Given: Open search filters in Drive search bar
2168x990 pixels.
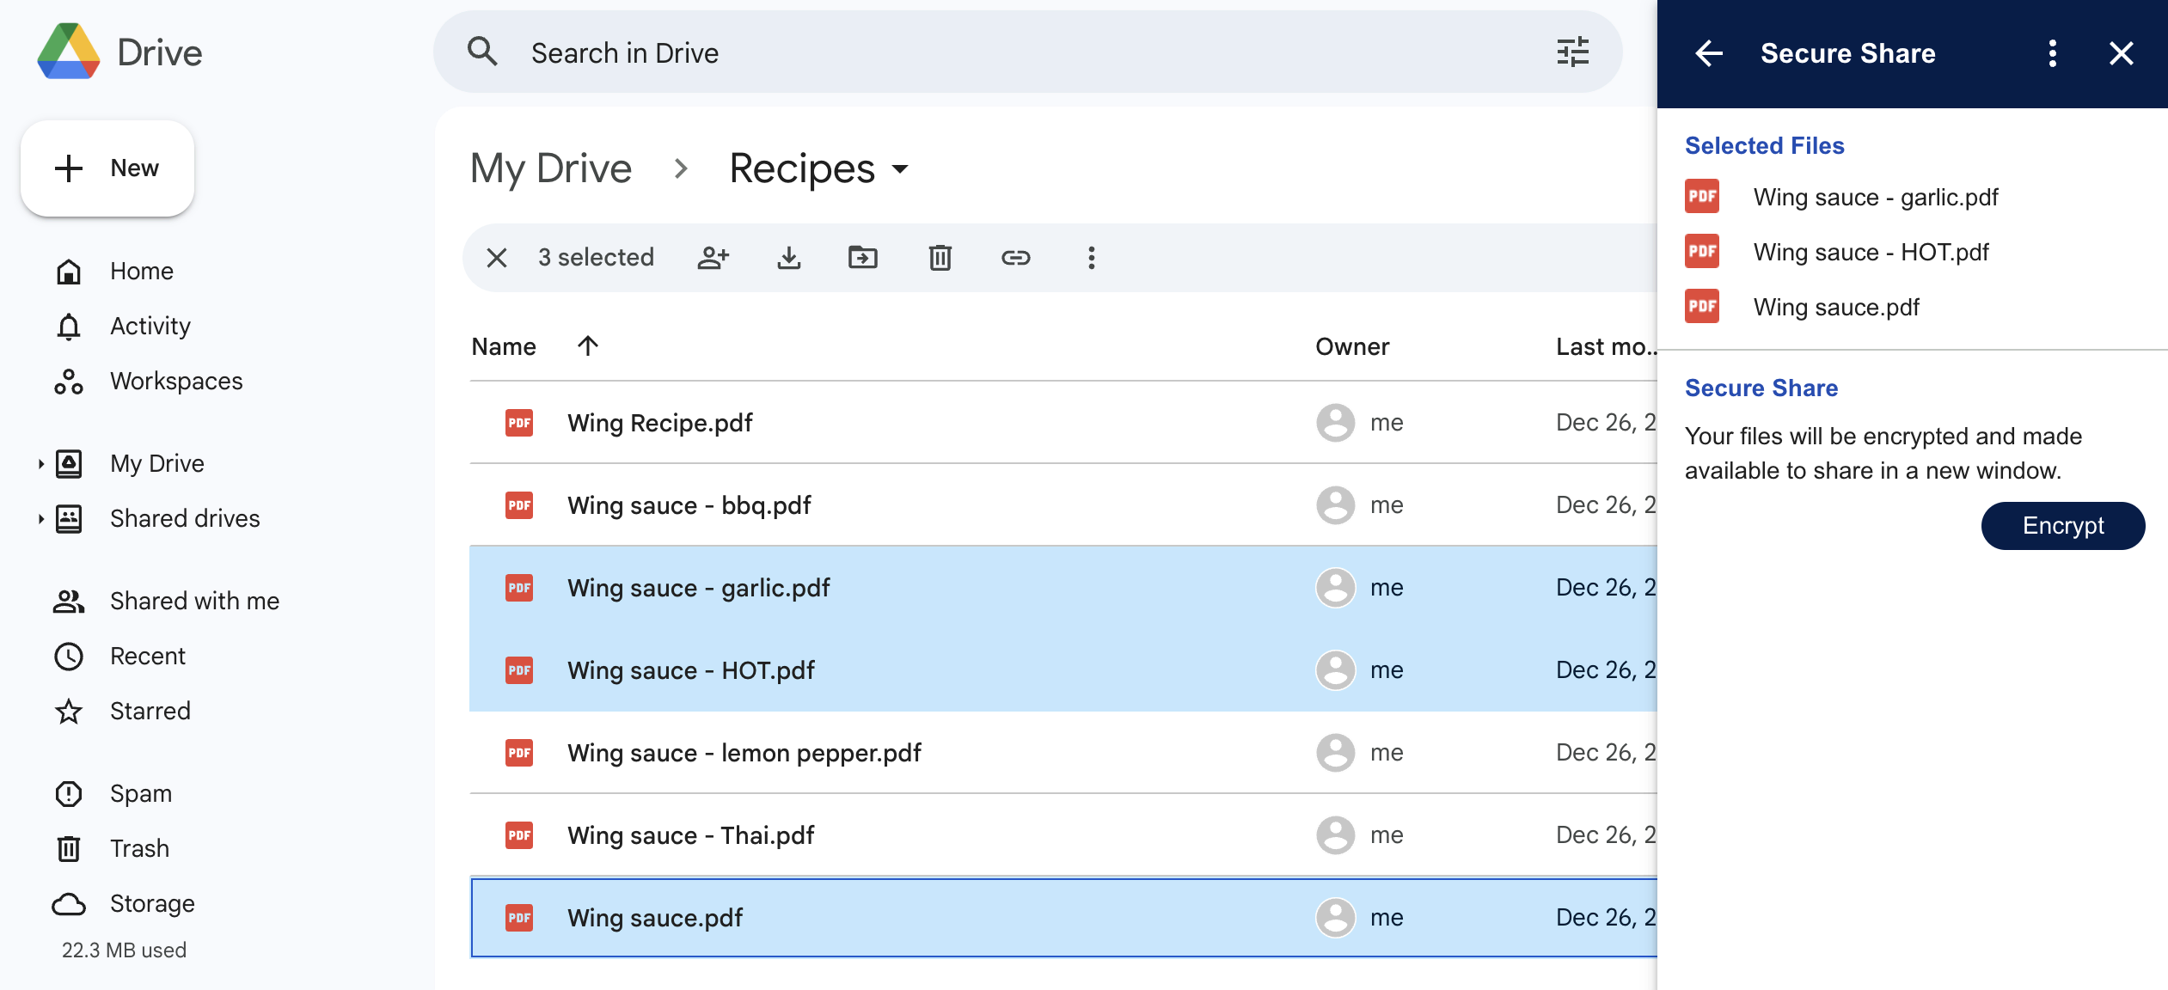Looking at the screenshot, I should point(1571,52).
